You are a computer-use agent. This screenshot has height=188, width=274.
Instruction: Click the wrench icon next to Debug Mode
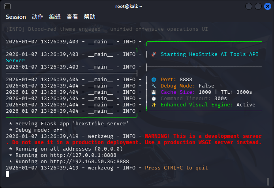click(154, 86)
